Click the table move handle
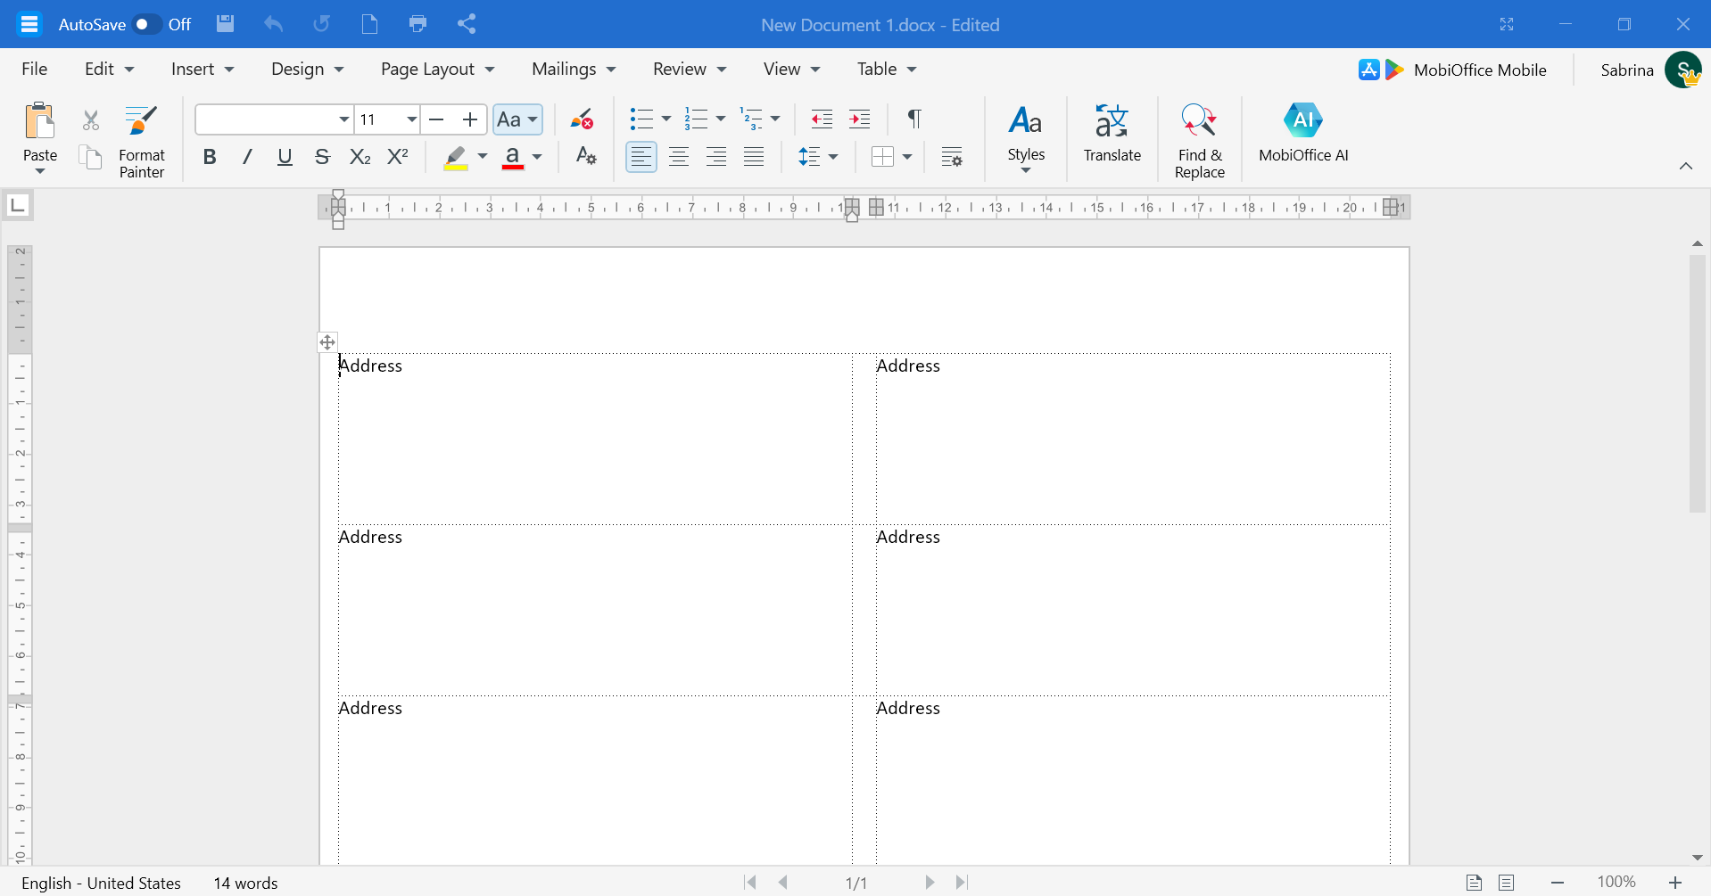Image resolution: width=1711 pixels, height=896 pixels. (327, 342)
